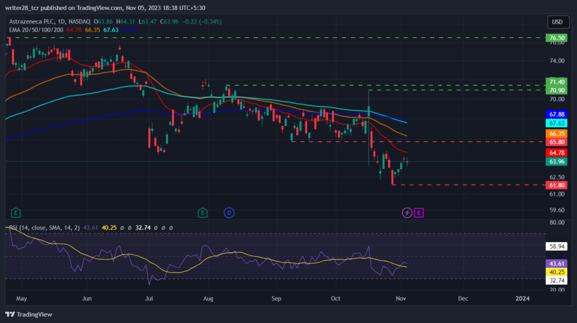Click the 59.60 price axis tick
The width and height of the screenshot is (577, 323).
[557, 210]
